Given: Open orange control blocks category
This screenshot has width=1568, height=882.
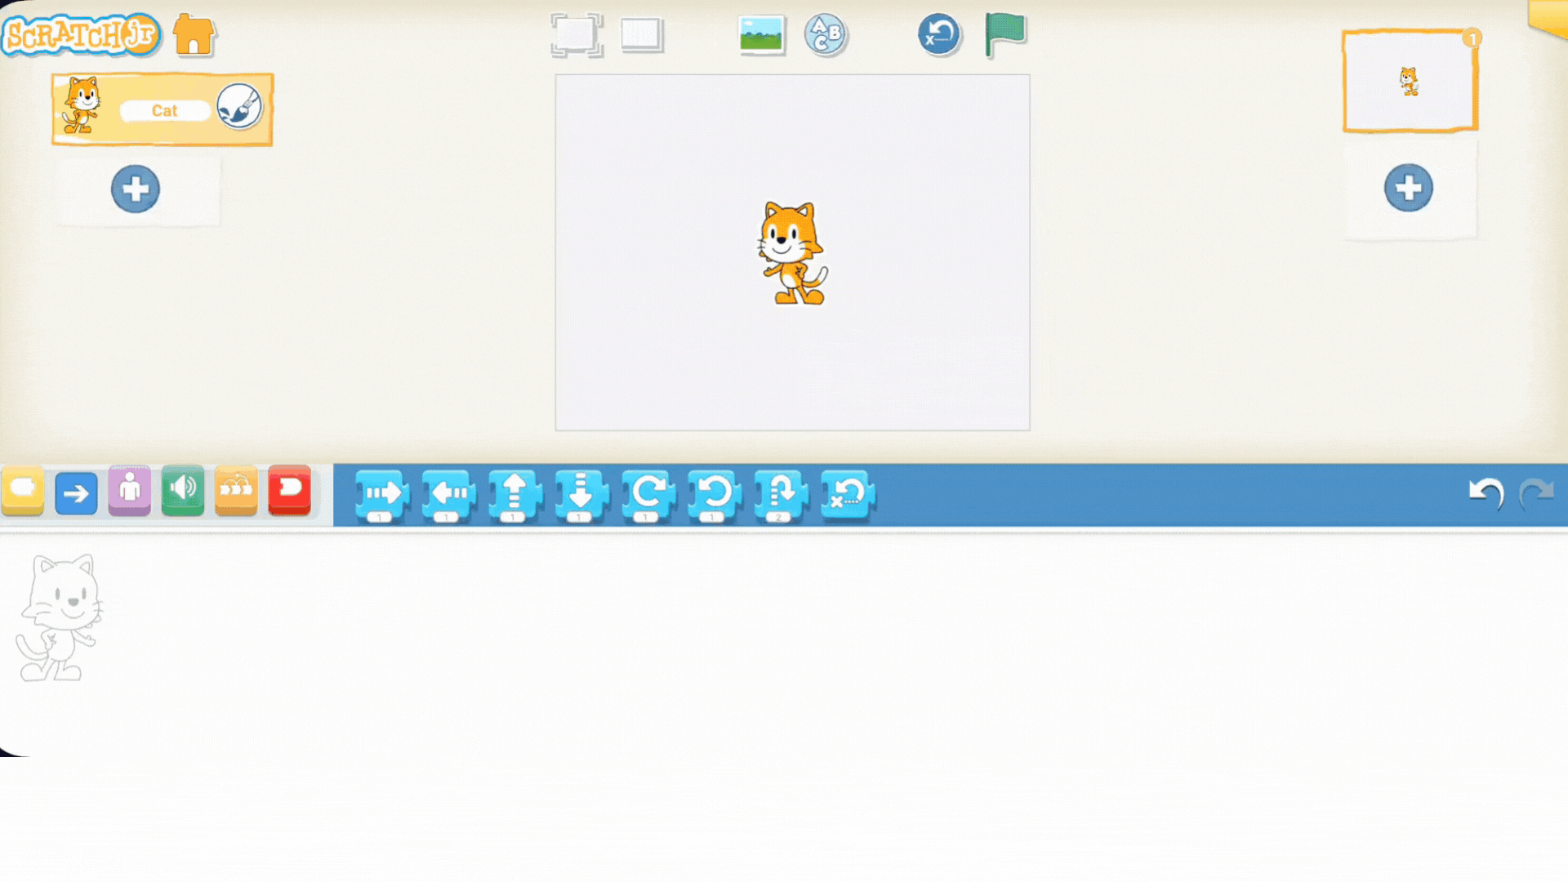Looking at the screenshot, I should click(x=236, y=491).
